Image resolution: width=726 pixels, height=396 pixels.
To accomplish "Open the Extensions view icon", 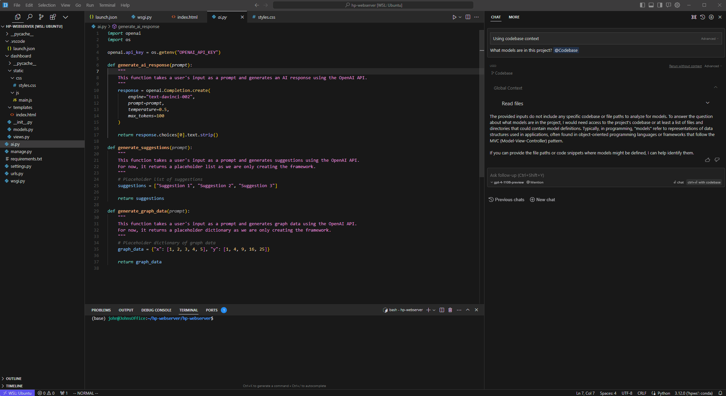I will click(x=53, y=17).
